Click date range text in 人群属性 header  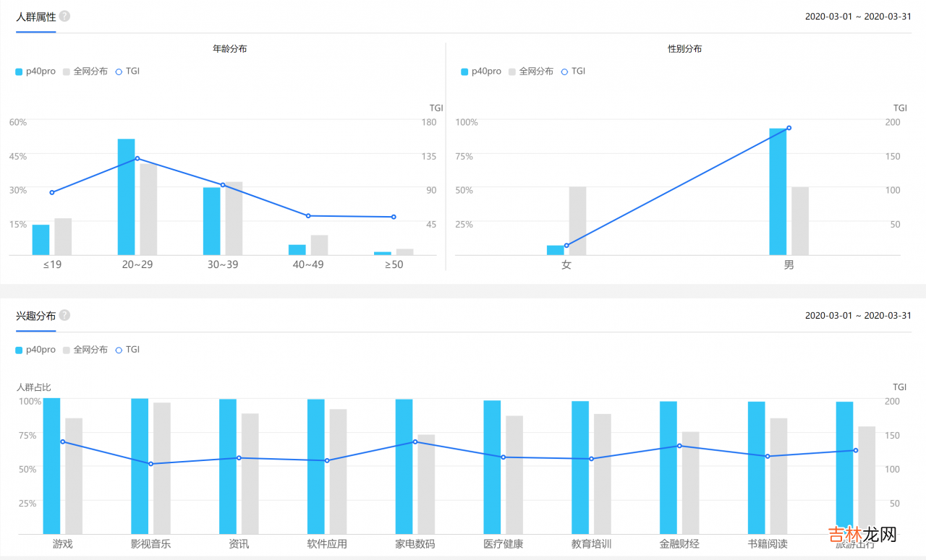point(858,17)
